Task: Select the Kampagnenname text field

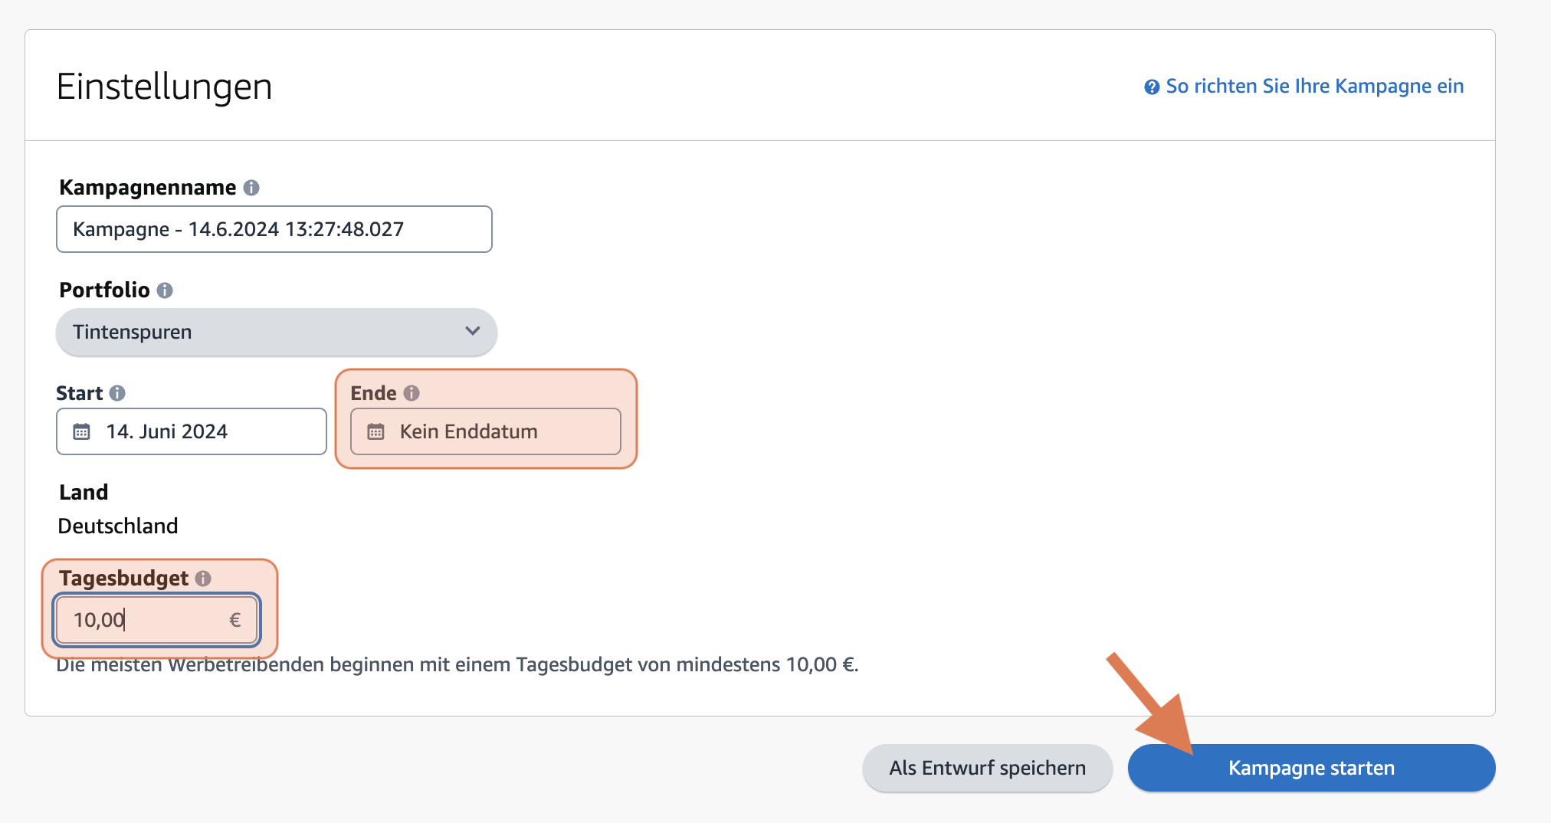Action: 274,229
